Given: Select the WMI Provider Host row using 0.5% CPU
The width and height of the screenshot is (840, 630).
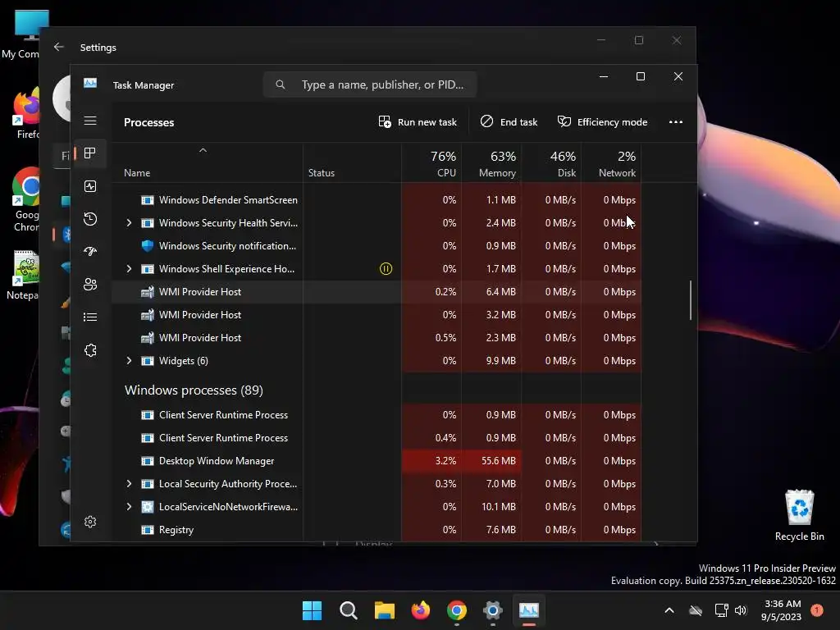Looking at the screenshot, I should click(x=376, y=337).
